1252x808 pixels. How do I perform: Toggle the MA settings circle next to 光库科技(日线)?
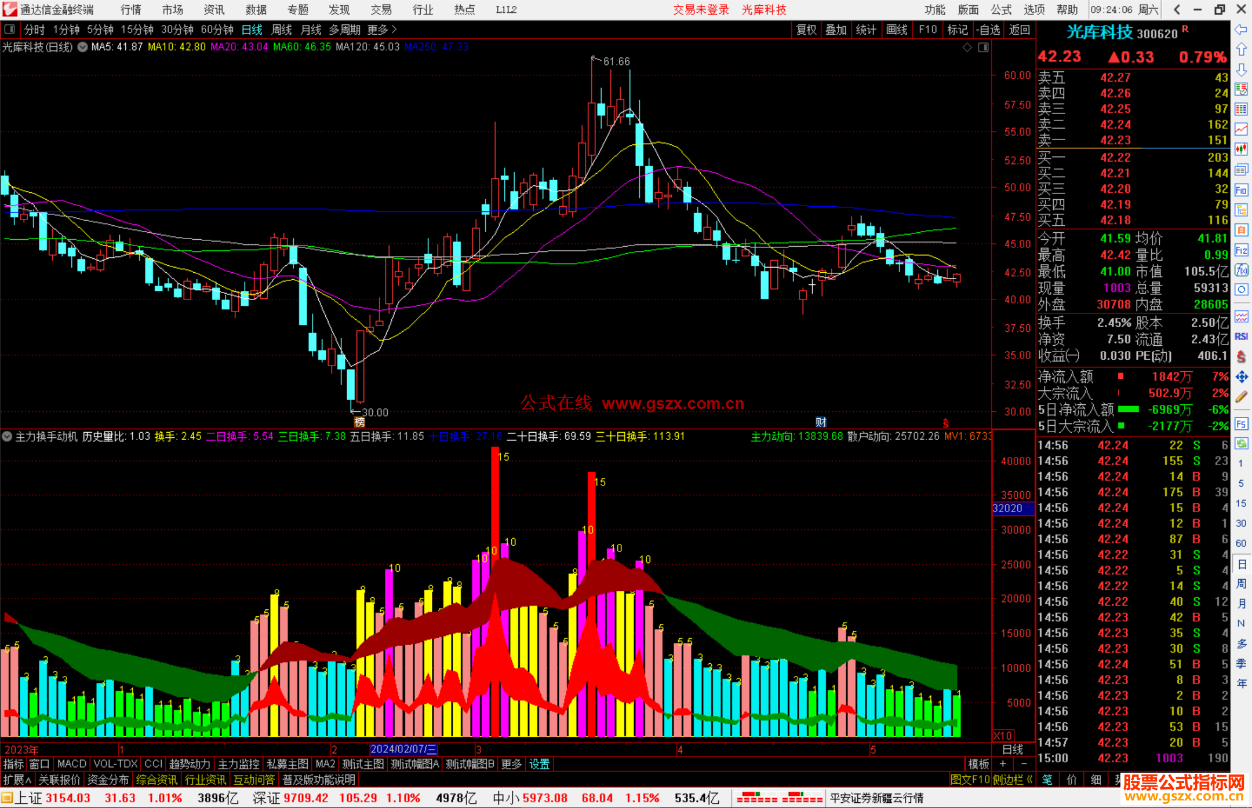pyautogui.click(x=83, y=47)
